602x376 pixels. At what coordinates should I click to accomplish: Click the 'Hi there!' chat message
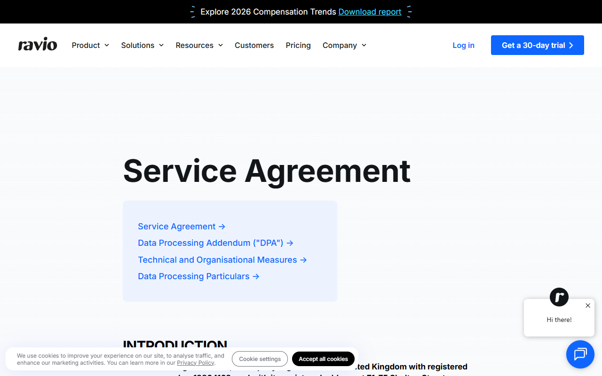click(559, 320)
